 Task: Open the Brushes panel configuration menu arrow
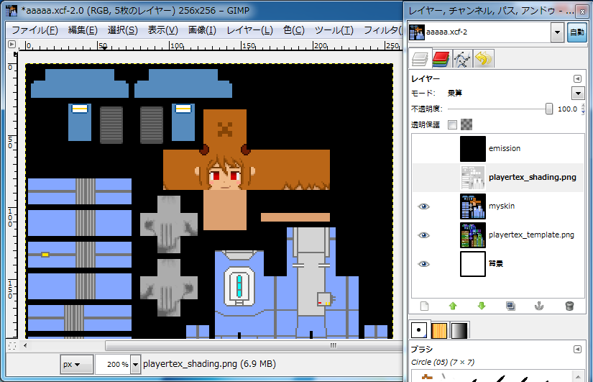577,349
